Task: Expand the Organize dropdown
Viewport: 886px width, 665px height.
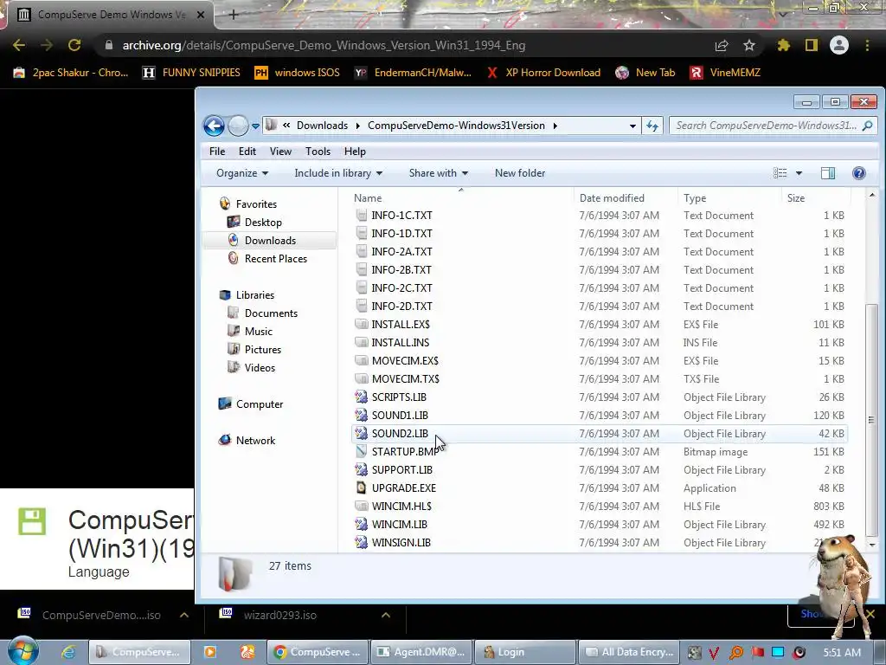Action: click(x=242, y=173)
